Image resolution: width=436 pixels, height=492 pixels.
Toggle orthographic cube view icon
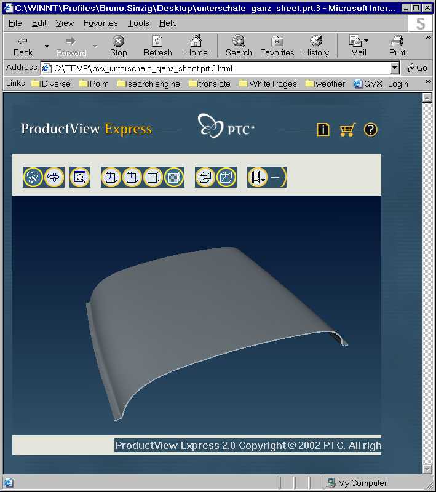205,177
